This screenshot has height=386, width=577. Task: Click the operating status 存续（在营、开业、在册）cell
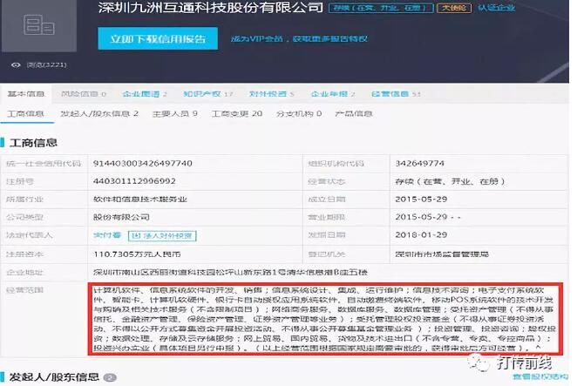(450, 181)
